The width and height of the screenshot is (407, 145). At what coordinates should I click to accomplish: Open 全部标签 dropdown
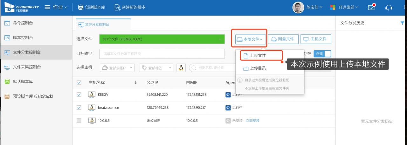tap(157, 67)
